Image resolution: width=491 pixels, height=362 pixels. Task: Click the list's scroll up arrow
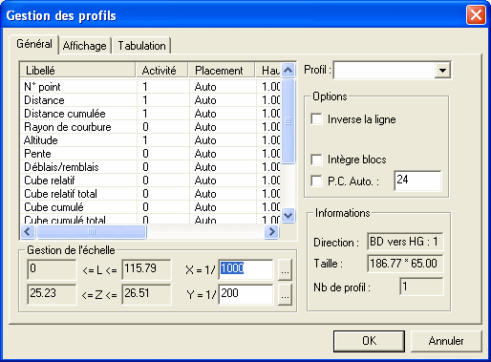[288, 70]
